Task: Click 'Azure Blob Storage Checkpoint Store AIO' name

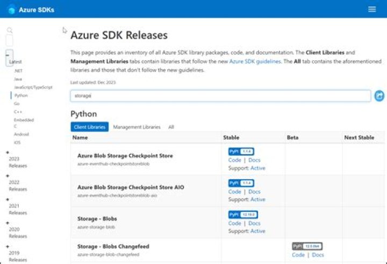Action: point(131,187)
